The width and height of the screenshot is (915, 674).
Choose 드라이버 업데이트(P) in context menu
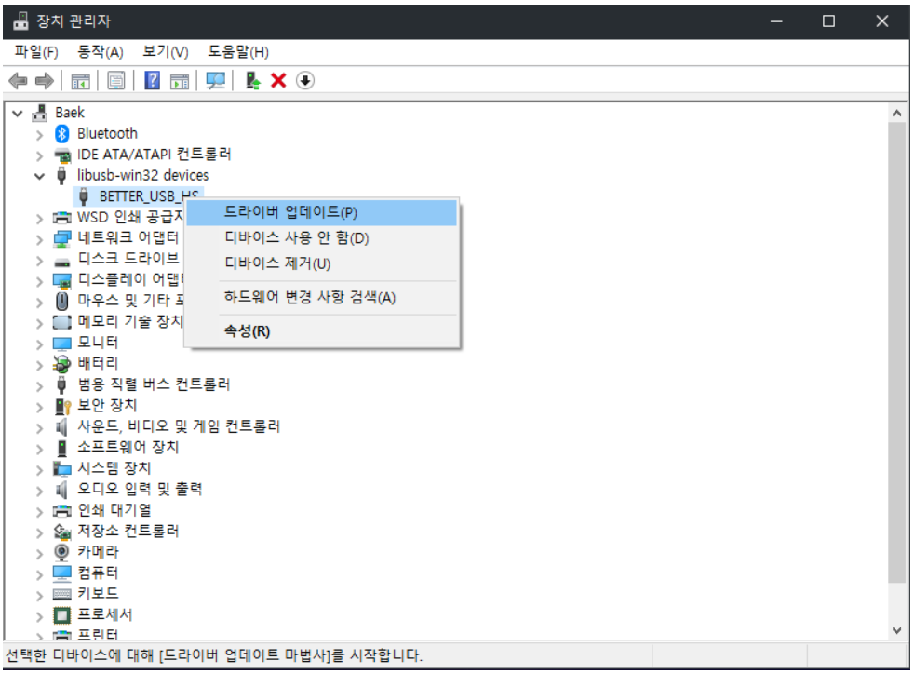[321, 212]
